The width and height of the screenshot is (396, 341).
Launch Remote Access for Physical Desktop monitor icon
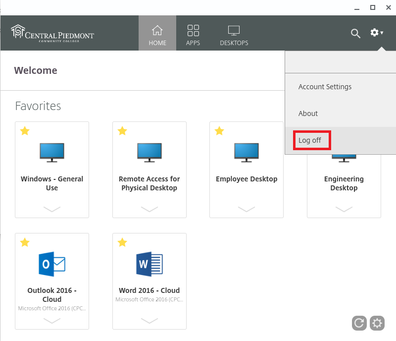tap(149, 153)
